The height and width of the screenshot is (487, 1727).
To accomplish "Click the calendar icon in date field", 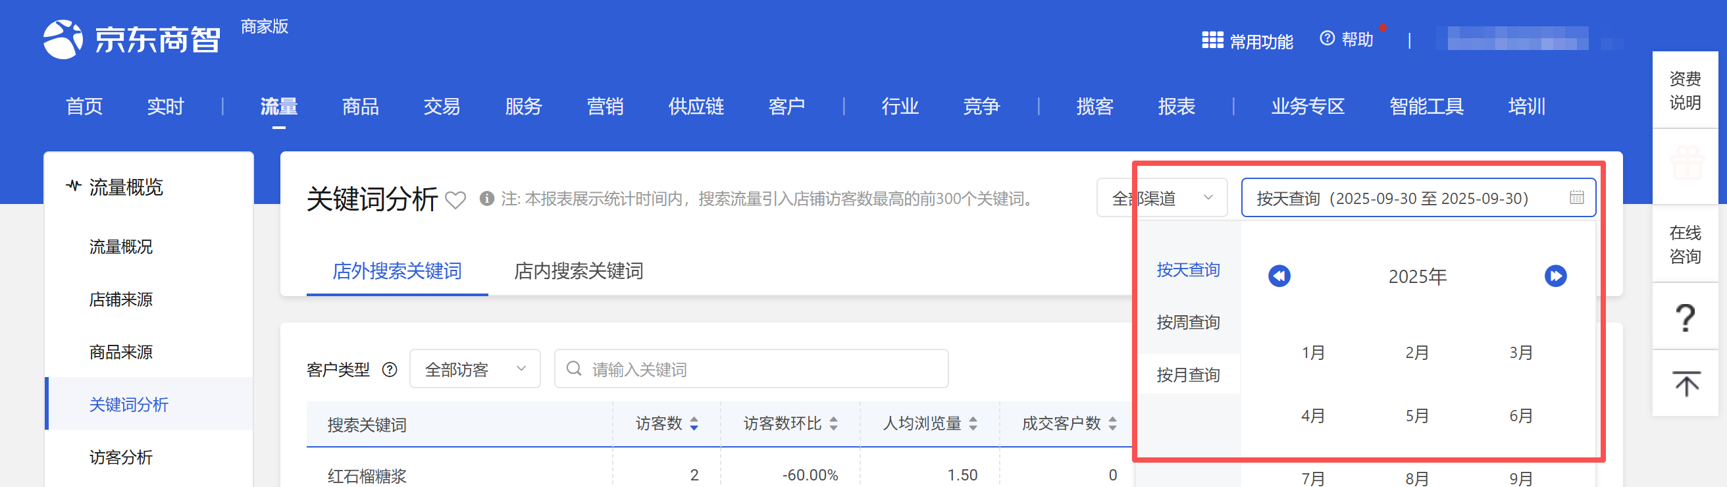I will [x=1577, y=197].
